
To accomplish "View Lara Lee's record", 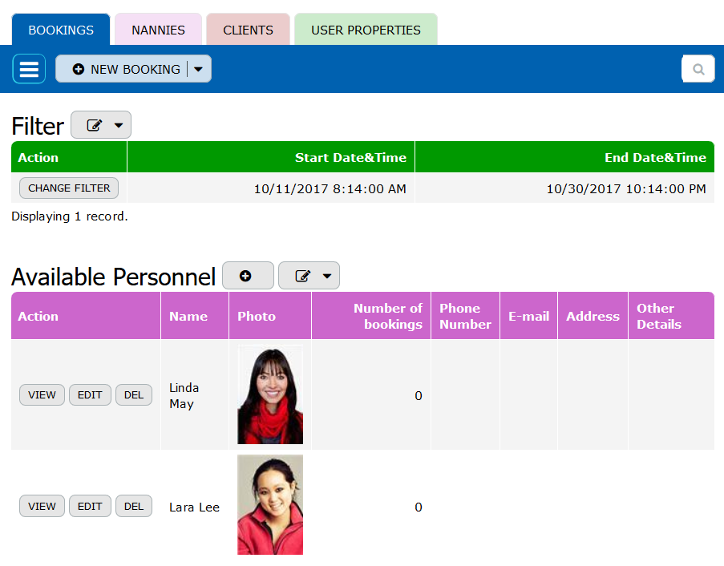I will click(x=42, y=506).
